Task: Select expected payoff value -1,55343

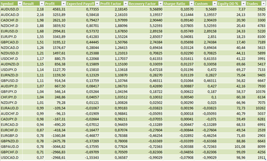Action: pyautogui.click(x=83, y=158)
